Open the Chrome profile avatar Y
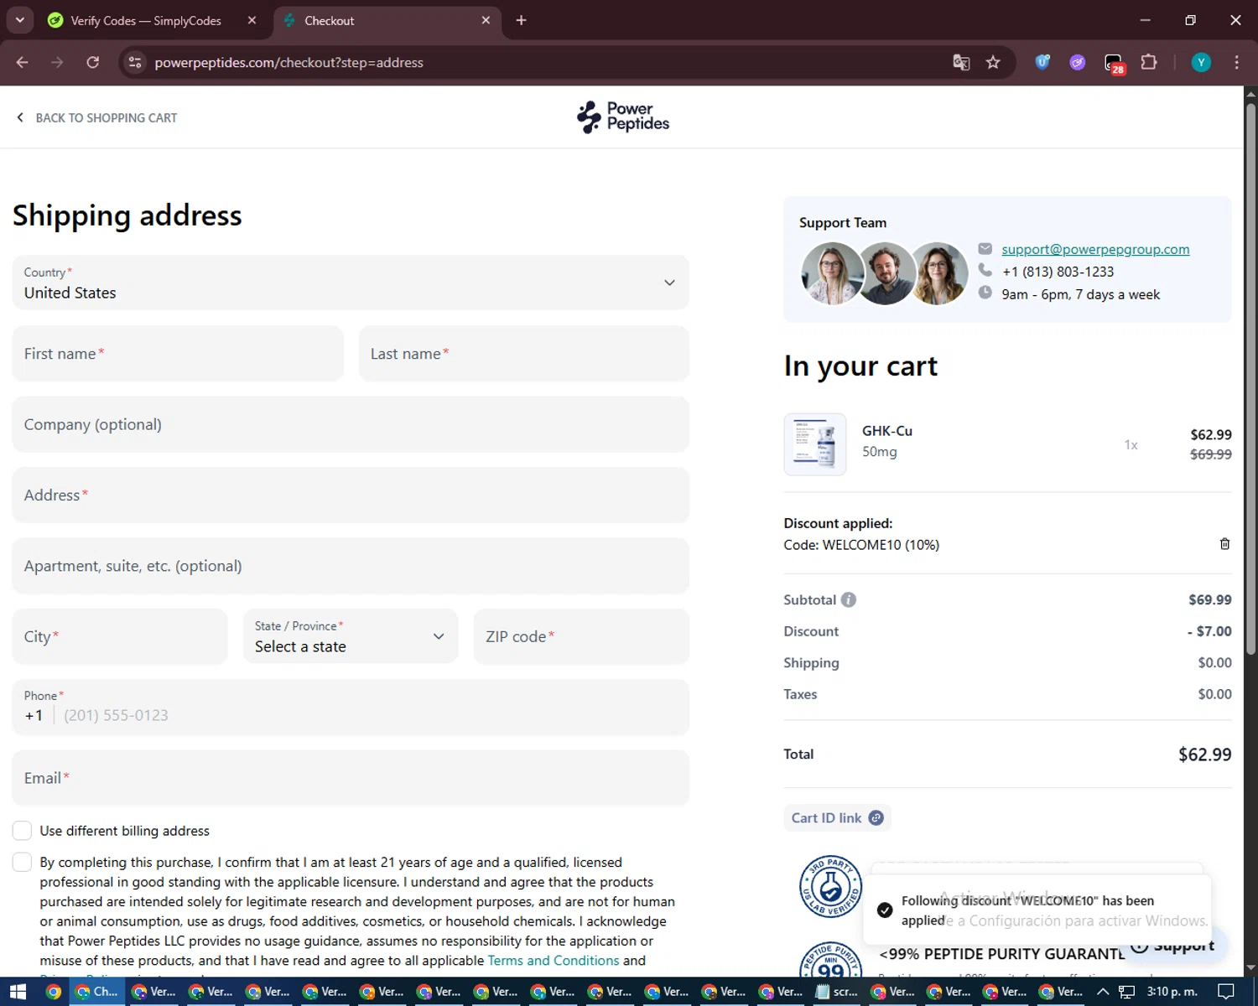This screenshot has height=1006, width=1258. click(x=1201, y=62)
